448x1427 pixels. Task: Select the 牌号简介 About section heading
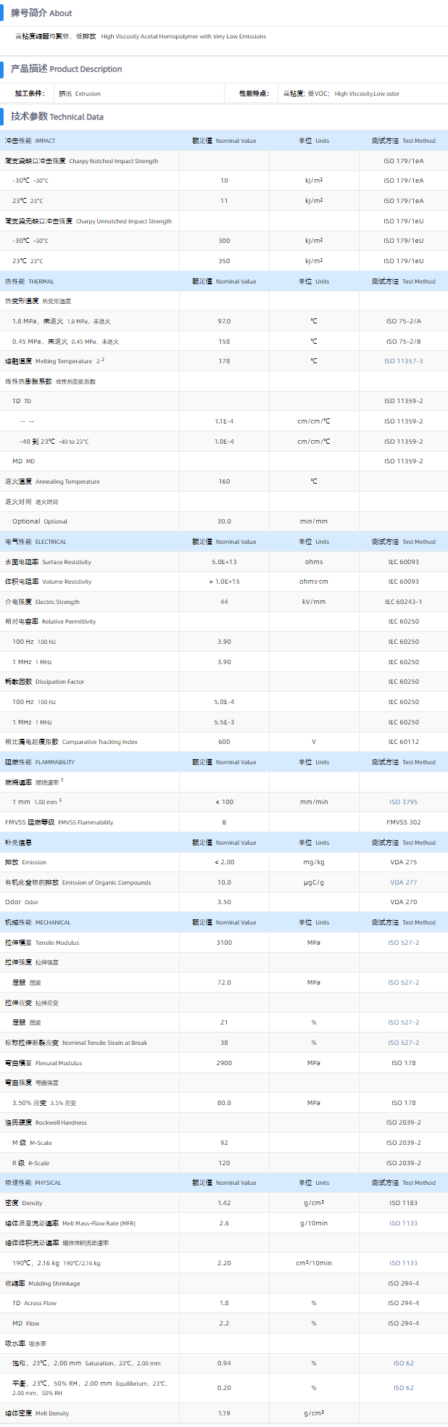(41, 13)
